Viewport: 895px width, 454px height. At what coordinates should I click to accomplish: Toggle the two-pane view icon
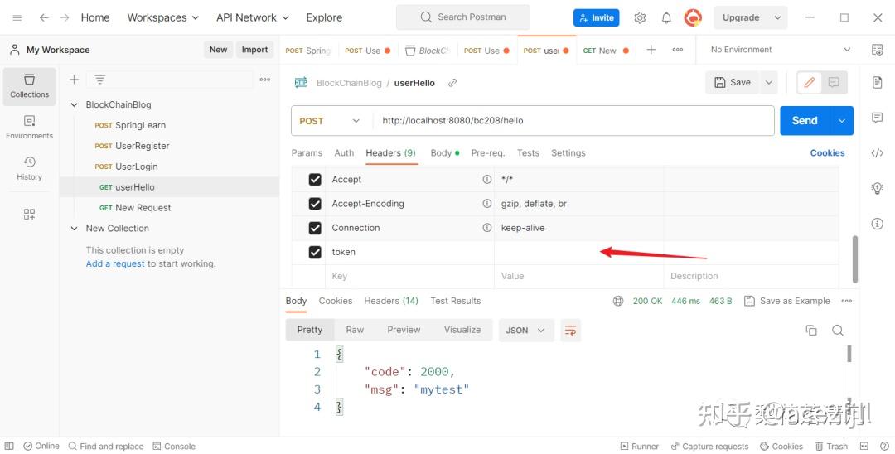(x=864, y=446)
